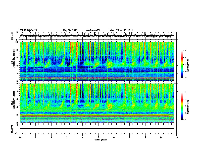Select the "start UT = 15:10:1" label
This screenshot has height=154, width=199.
(121, 30)
